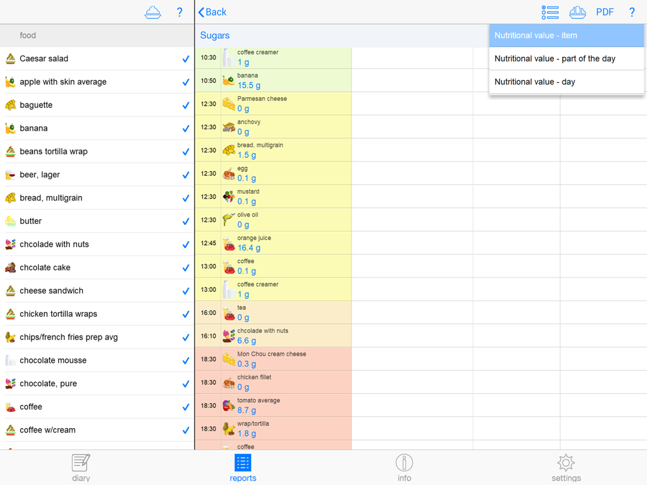This screenshot has height=485, width=647.
Task: Open bread, multigrain 1.5 g entry
Action: coord(274,150)
